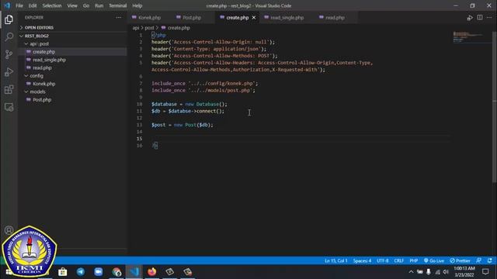This screenshot has height=279, width=497.
Task: Switch to the read_single.php tab
Action: [x=287, y=18]
